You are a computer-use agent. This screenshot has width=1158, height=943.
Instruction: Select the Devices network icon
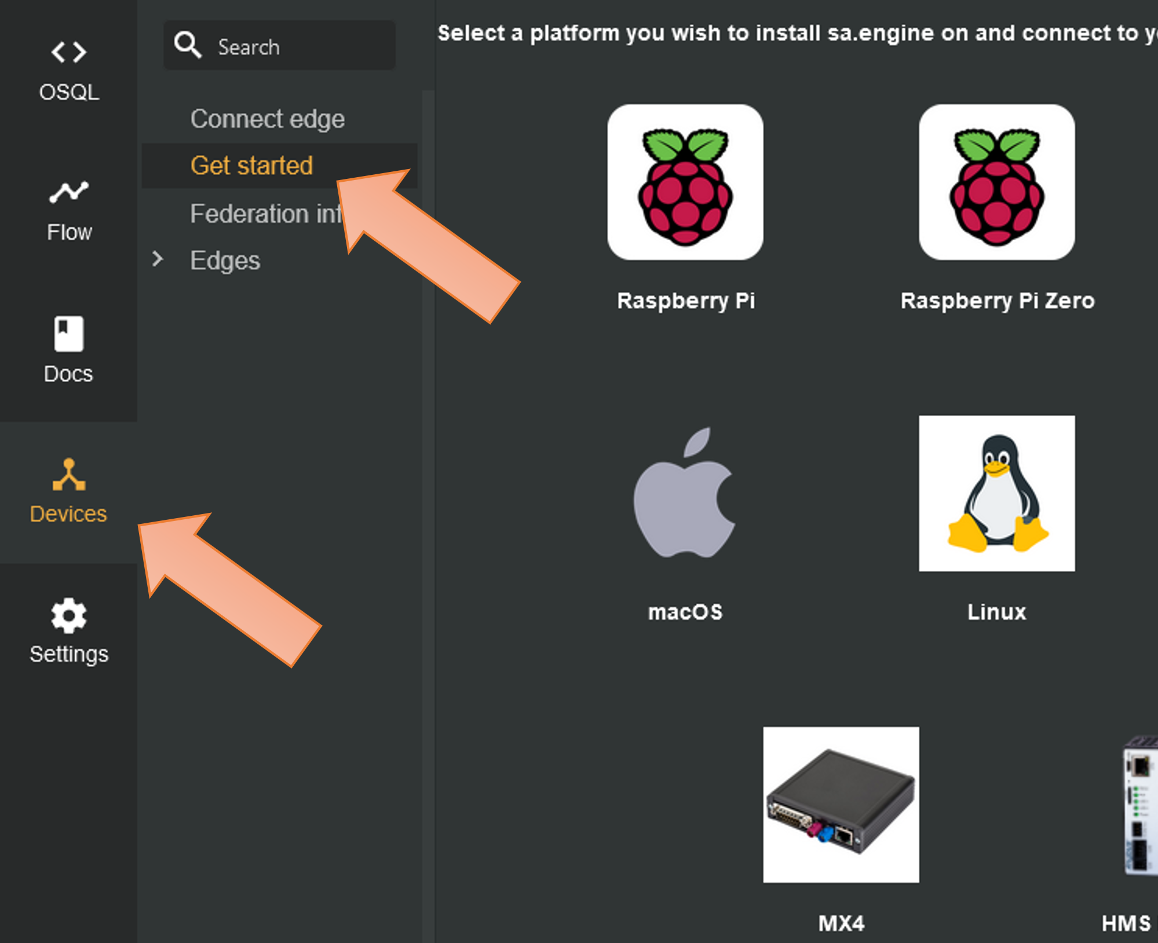[69, 475]
